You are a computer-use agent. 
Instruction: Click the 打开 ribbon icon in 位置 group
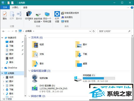tap(12, 15)
